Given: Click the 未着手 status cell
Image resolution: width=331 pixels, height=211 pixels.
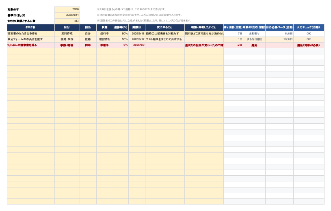Looking at the screenshot, I should 105,45.
